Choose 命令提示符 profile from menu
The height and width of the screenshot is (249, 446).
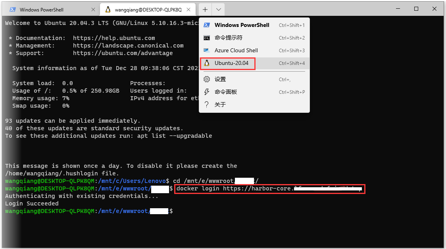pos(254,38)
